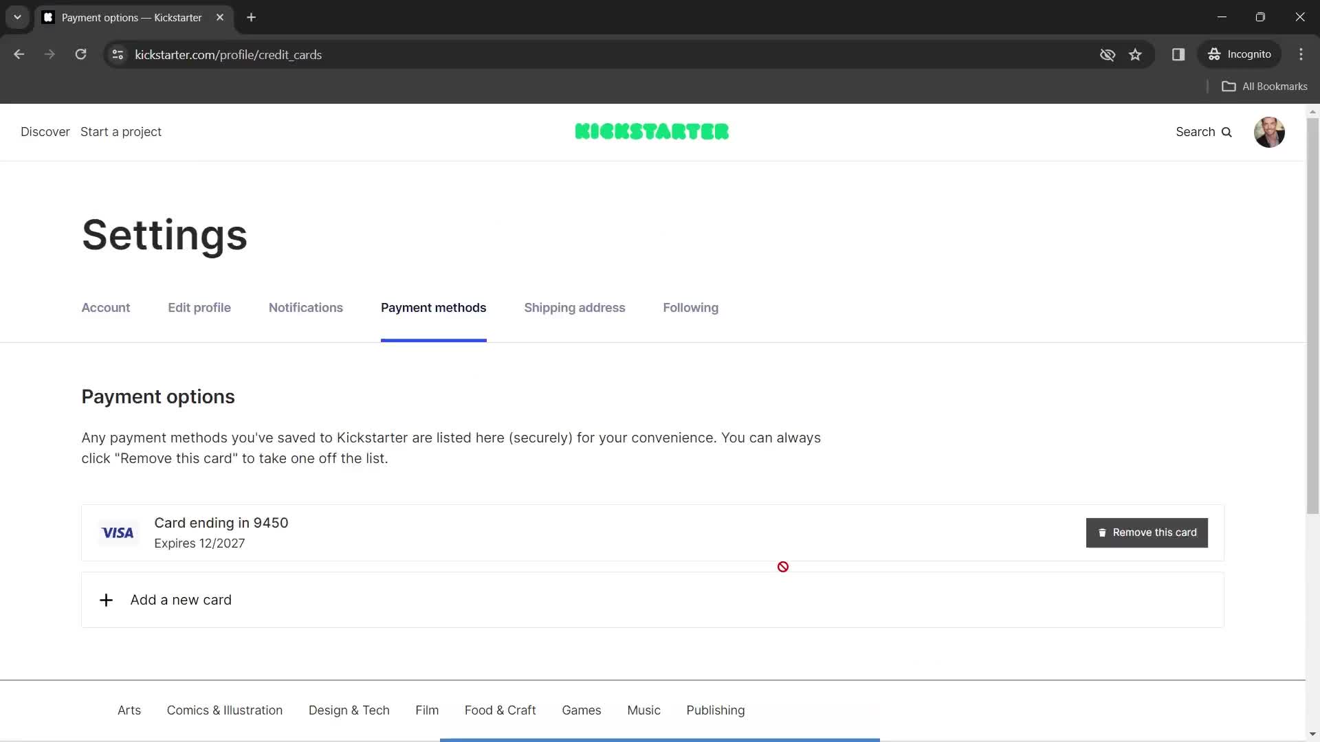1320x742 pixels.
Task: Select the Account settings tab
Action: point(105,308)
